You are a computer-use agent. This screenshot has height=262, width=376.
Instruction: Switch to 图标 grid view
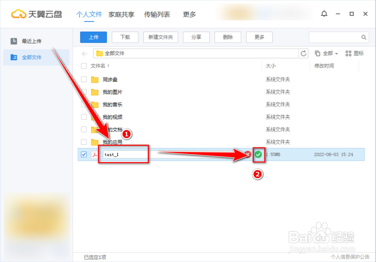pyautogui.click(x=354, y=53)
